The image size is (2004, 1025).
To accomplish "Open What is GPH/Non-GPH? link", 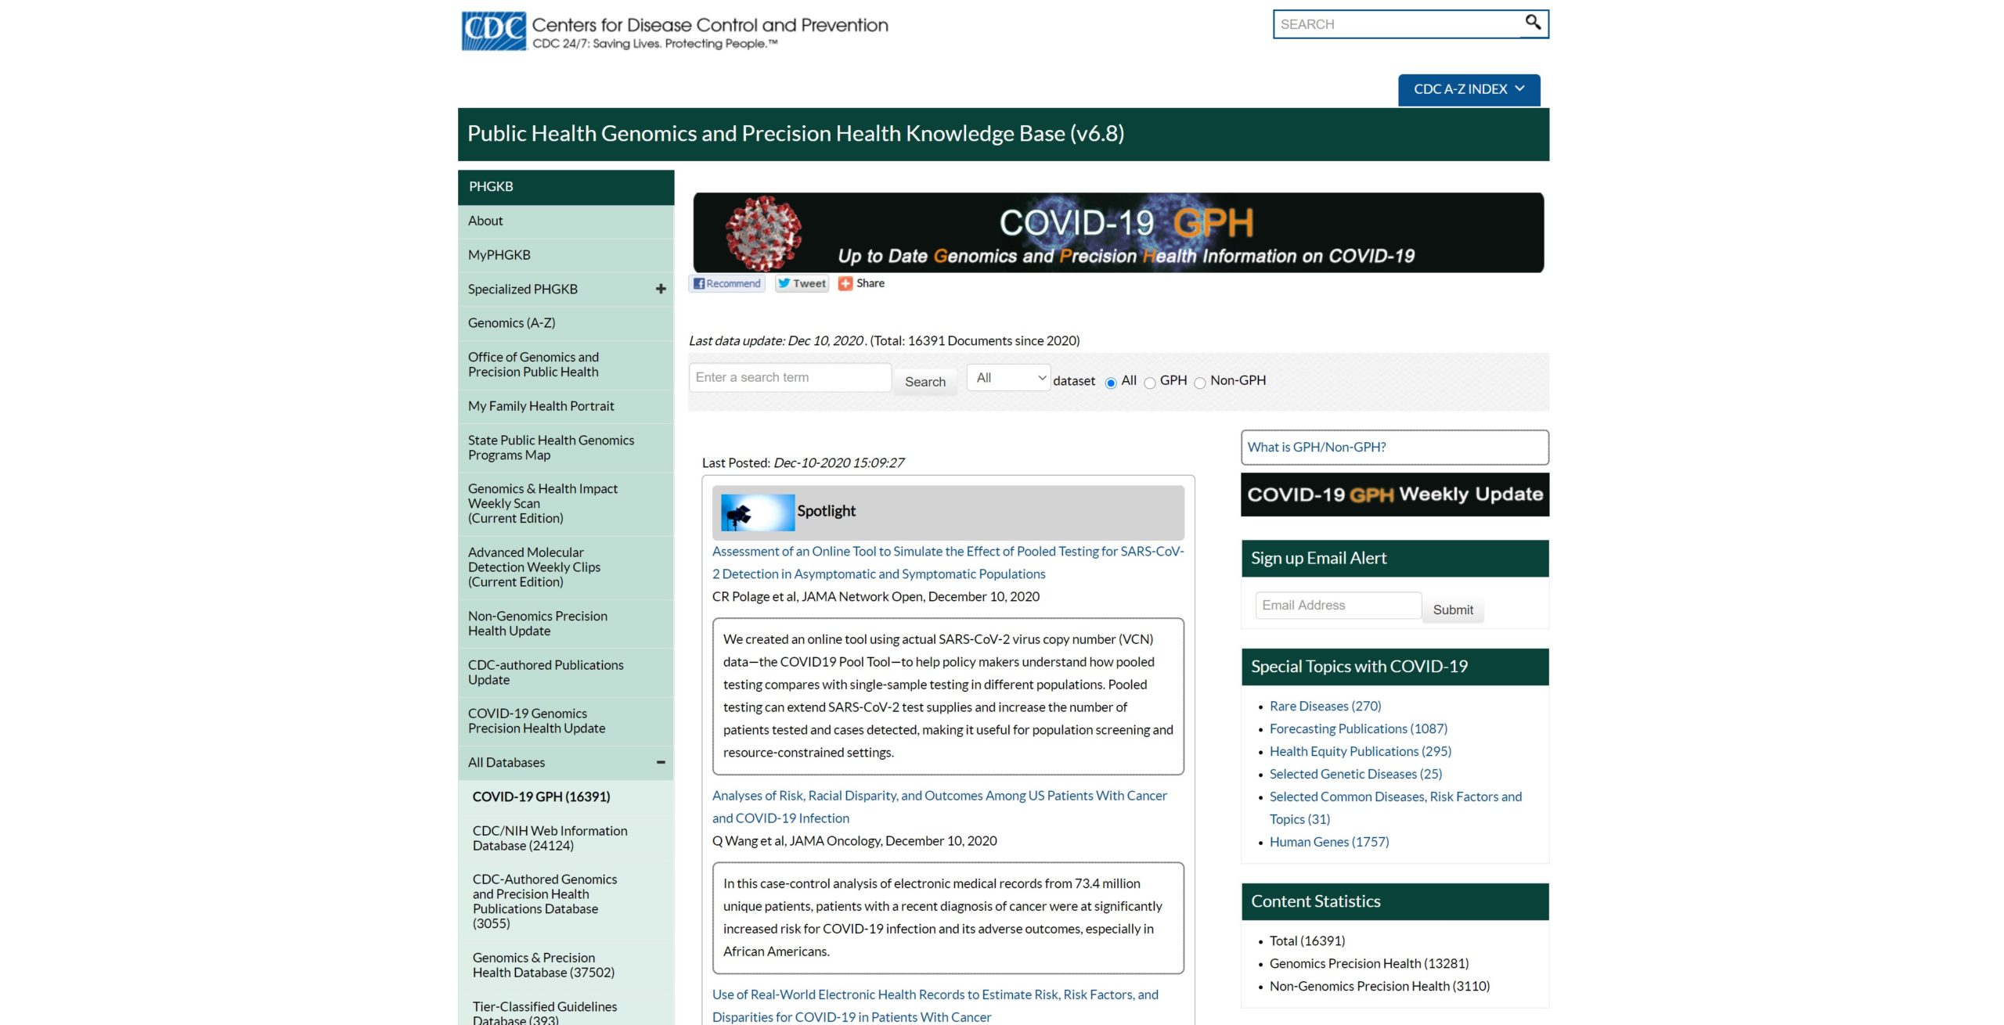I will pyautogui.click(x=1316, y=447).
